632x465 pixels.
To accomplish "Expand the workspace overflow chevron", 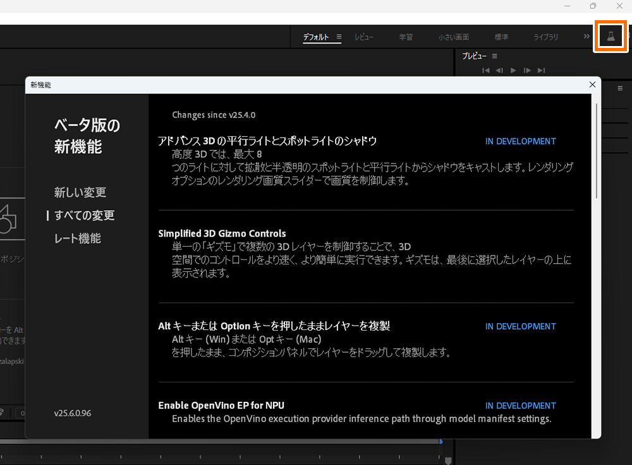I will [586, 37].
